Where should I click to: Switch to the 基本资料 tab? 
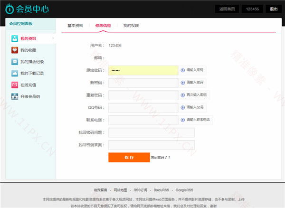(x=75, y=26)
